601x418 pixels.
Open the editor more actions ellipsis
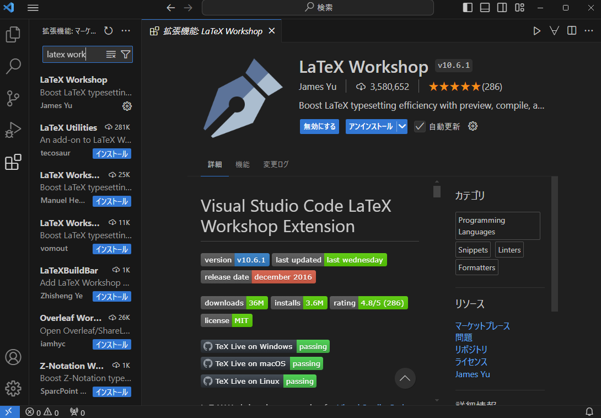click(x=589, y=31)
